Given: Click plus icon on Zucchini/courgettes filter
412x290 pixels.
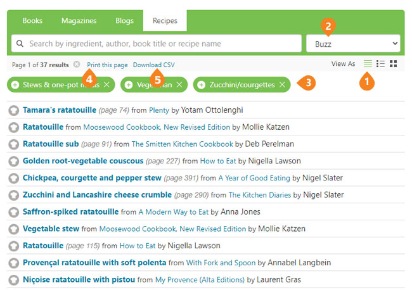Looking at the screenshot, I should pyautogui.click(x=202, y=85).
